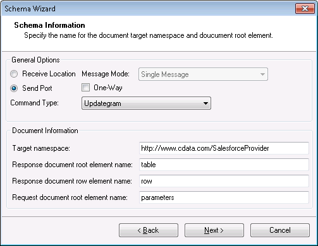Click the request root field containing parameters
The height and width of the screenshot is (246, 318).
coord(224,197)
